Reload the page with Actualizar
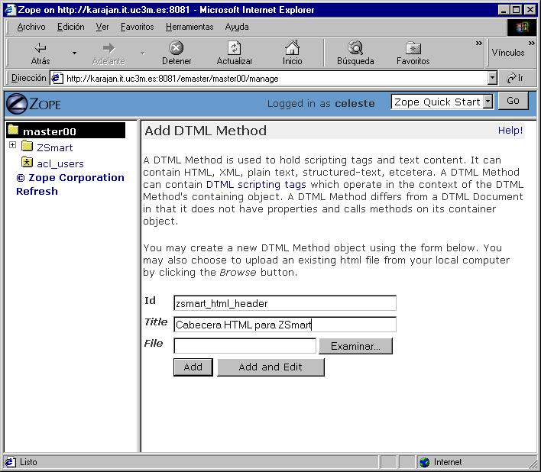The image size is (541, 472). (235, 53)
